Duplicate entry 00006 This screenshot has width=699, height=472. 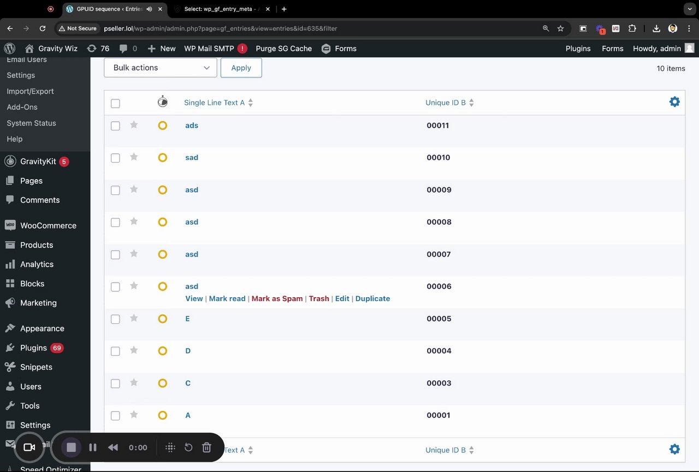[x=372, y=299]
